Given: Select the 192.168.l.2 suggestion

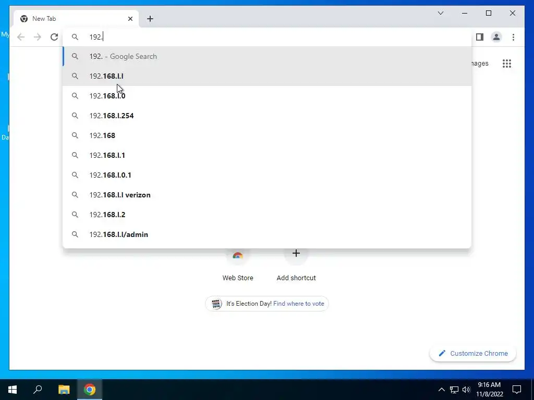Looking at the screenshot, I should (x=268, y=215).
